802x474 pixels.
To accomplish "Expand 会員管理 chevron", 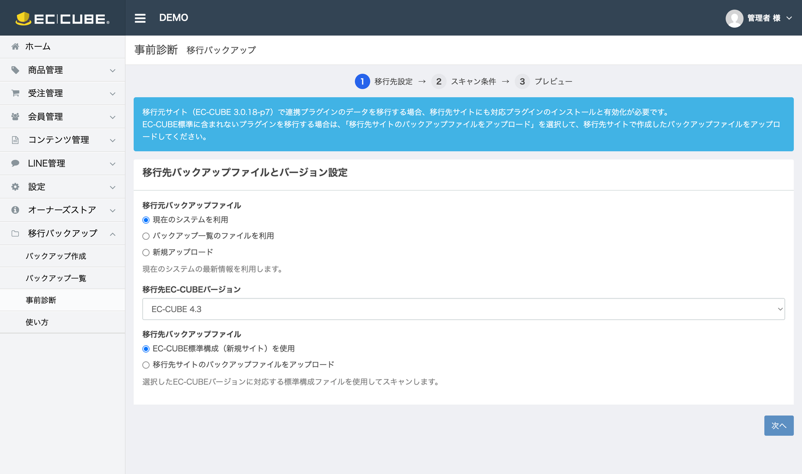I will coord(113,117).
